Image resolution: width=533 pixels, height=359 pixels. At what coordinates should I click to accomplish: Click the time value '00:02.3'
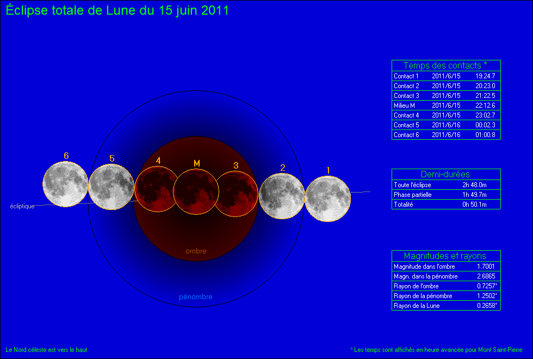[485, 125]
